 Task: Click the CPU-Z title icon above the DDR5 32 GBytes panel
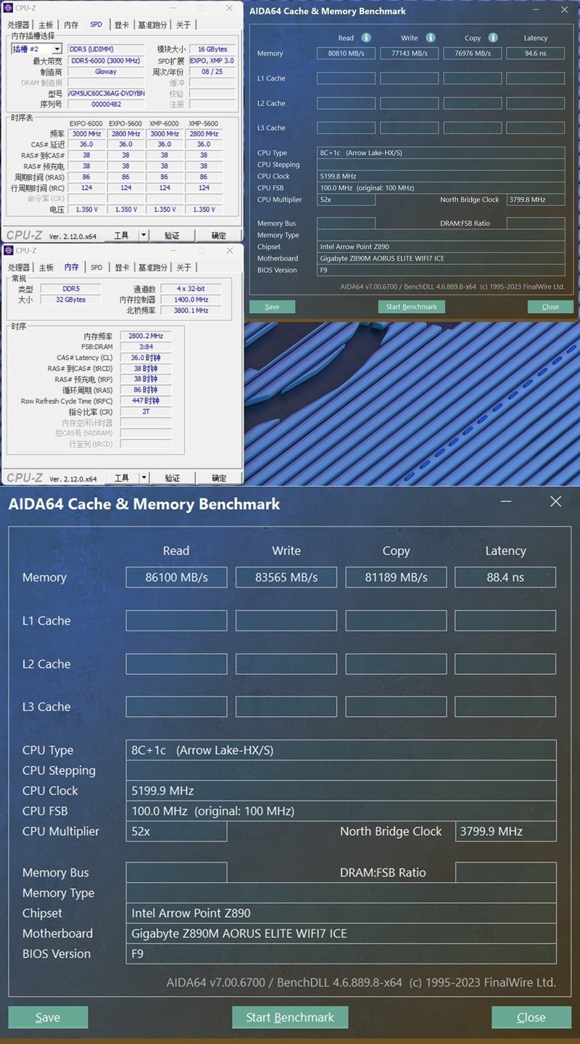tap(9, 250)
